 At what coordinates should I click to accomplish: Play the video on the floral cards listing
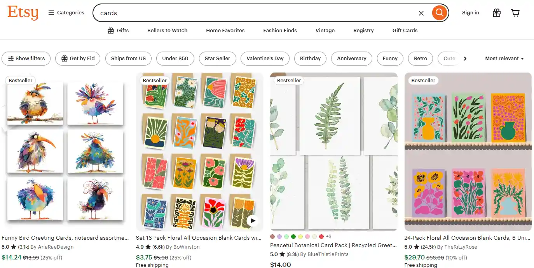pos(253,221)
